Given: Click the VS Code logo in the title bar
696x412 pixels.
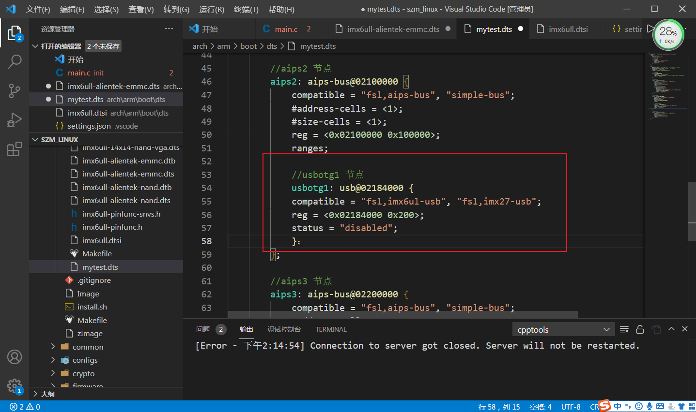Looking at the screenshot, I should tap(11, 9).
